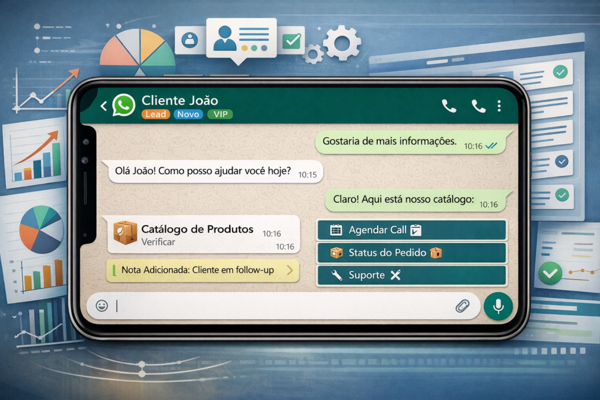Start a voice call with Cliente João
Viewport: 600px width, 400px height.
tap(448, 105)
